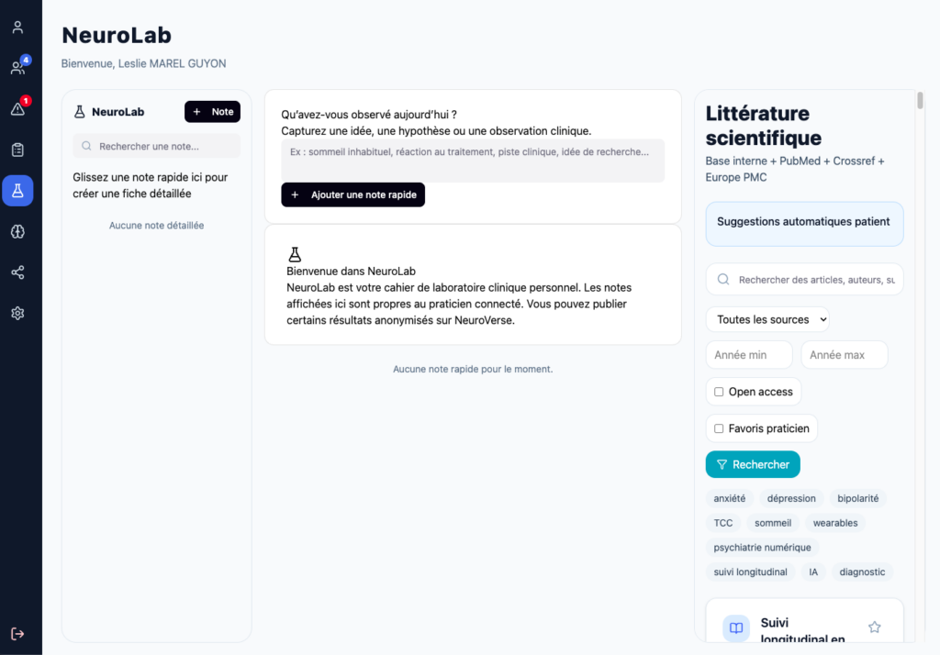The image size is (940, 655).
Task: Click the + Note button
Action: click(212, 112)
